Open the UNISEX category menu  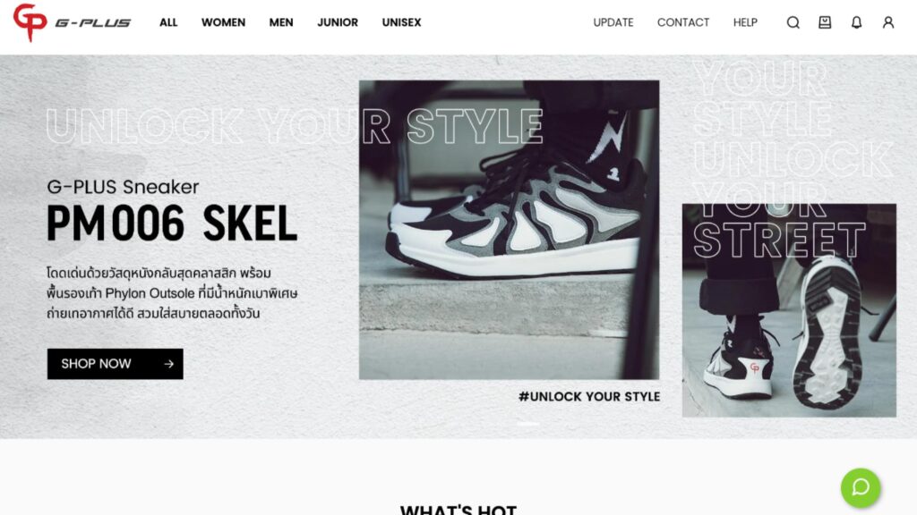tap(401, 22)
